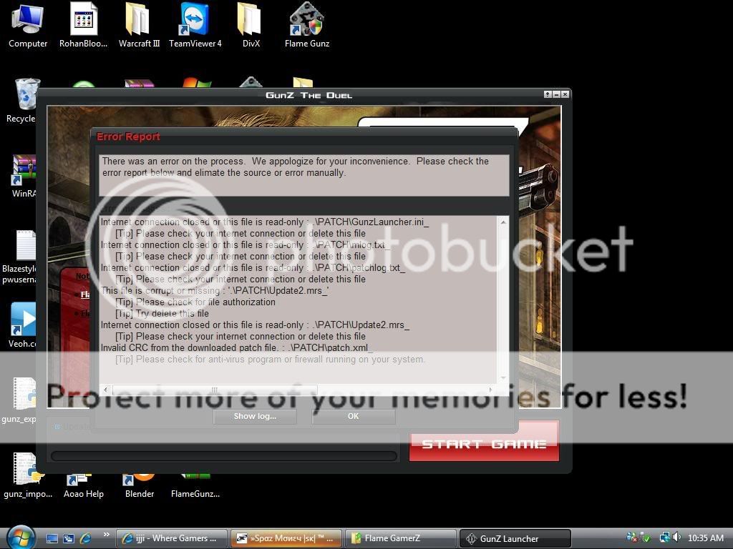The height and width of the screenshot is (549, 733).
Task: Switch to Flame GamerZ taskbar window
Action: point(400,538)
